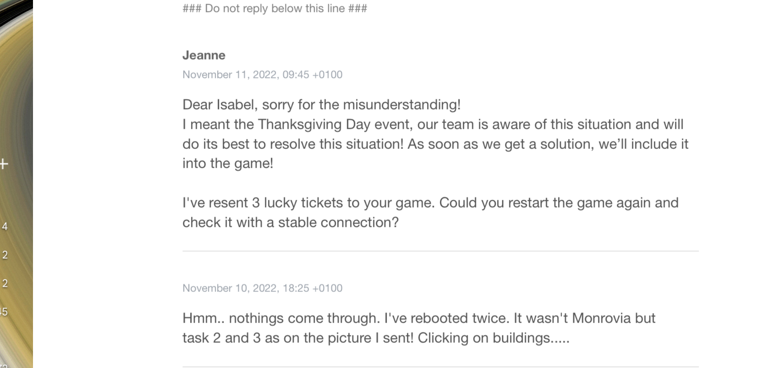Click the November 10, 2022 timestamp
This screenshot has width=773, height=368.
point(263,288)
